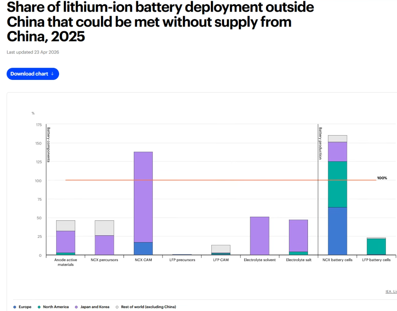Click the teal segment of Electrolyte salt bar
The width and height of the screenshot is (397, 311).
click(x=298, y=253)
